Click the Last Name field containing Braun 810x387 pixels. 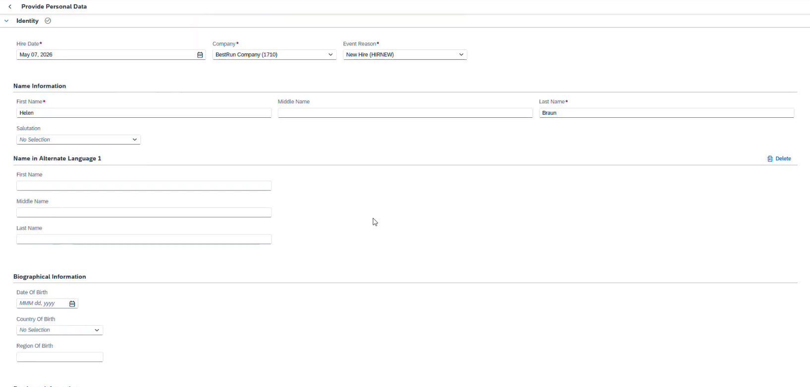click(x=666, y=113)
